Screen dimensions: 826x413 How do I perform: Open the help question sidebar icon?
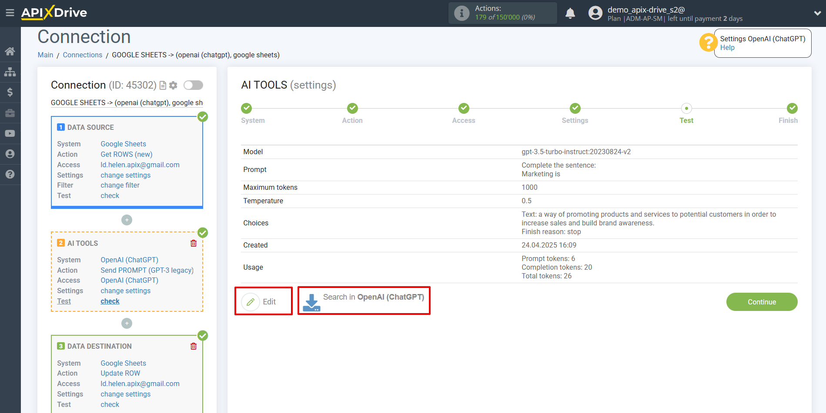tap(10, 174)
